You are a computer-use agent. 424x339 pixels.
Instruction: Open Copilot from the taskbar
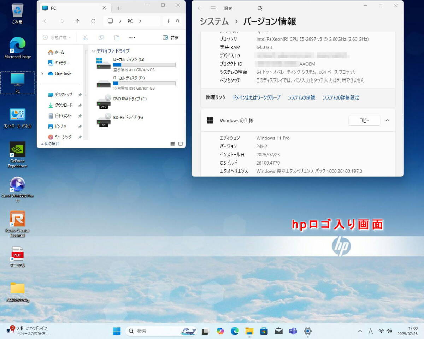coord(220,331)
